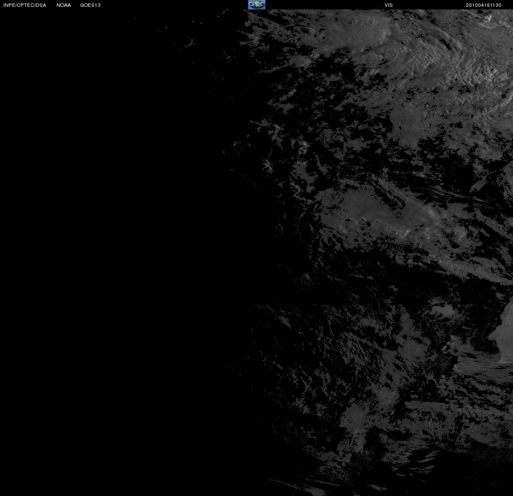Click the INPE/CPTEC/DSA label
The image size is (513, 496).
click(24, 5)
